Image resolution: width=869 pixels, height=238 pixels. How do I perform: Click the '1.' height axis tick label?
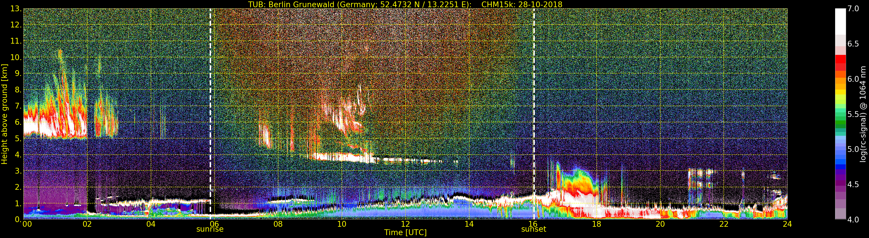pyautogui.click(x=18, y=203)
